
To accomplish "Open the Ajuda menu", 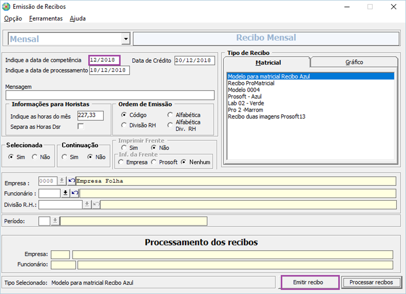I will click(x=78, y=19).
